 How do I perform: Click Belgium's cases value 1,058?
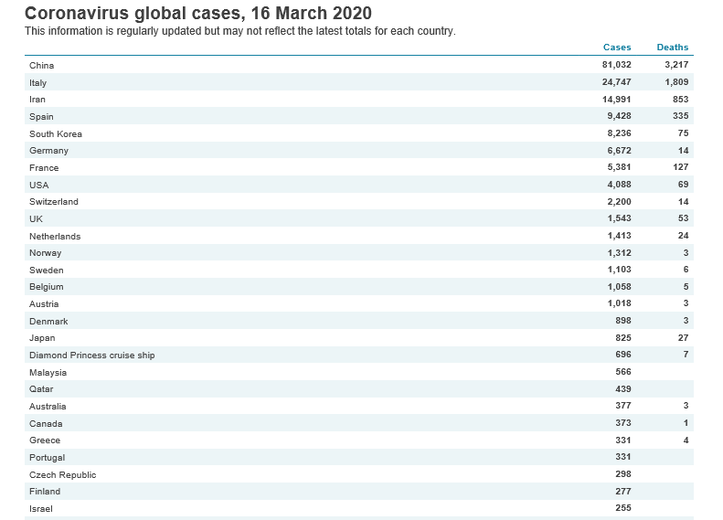coord(619,287)
